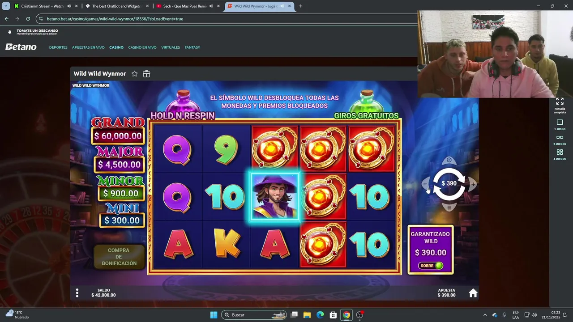
Task: Switch to the Criistiamm Stream browser tab
Action: click(x=43, y=6)
